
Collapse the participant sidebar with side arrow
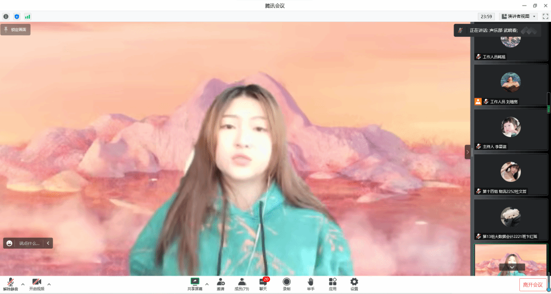tap(467, 152)
